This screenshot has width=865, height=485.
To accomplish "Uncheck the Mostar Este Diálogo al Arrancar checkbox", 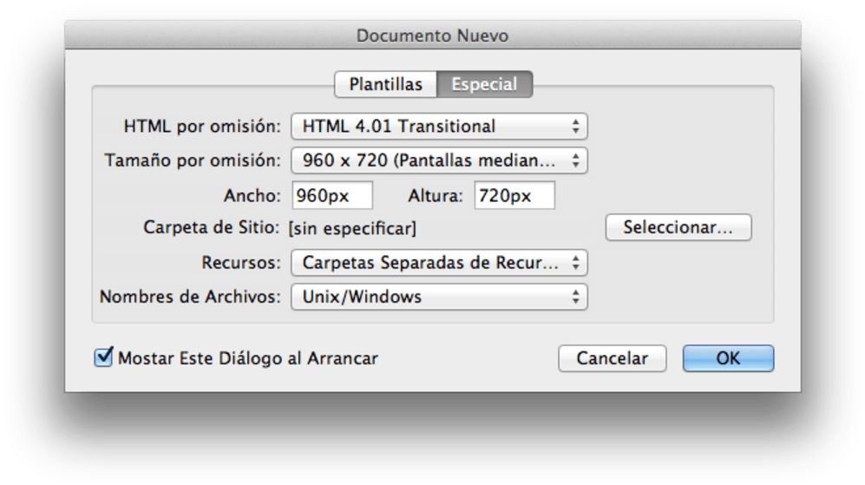I will click(103, 357).
